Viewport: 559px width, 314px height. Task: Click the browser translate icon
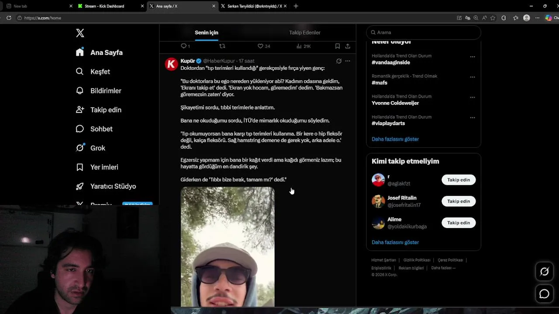tap(468, 18)
